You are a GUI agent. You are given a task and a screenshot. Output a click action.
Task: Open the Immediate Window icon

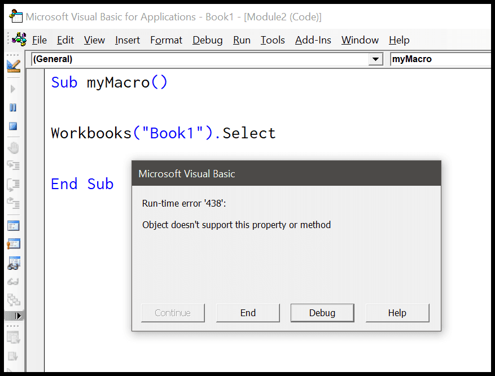[14, 244]
